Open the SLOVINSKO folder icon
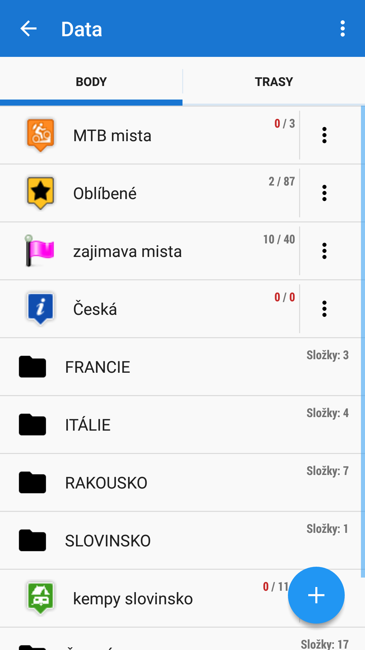Image resolution: width=365 pixels, height=650 pixels. click(32, 541)
